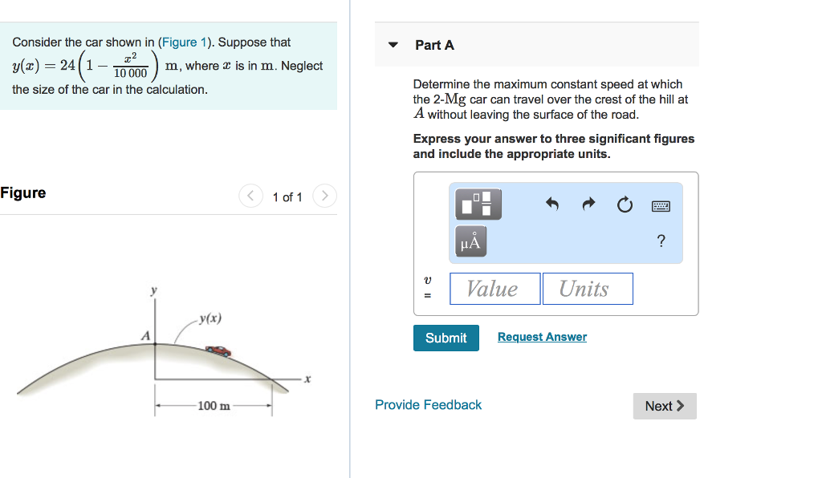Click the Part A disclosure triangle
The image size is (822, 478).
pyautogui.click(x=393, y=45)
